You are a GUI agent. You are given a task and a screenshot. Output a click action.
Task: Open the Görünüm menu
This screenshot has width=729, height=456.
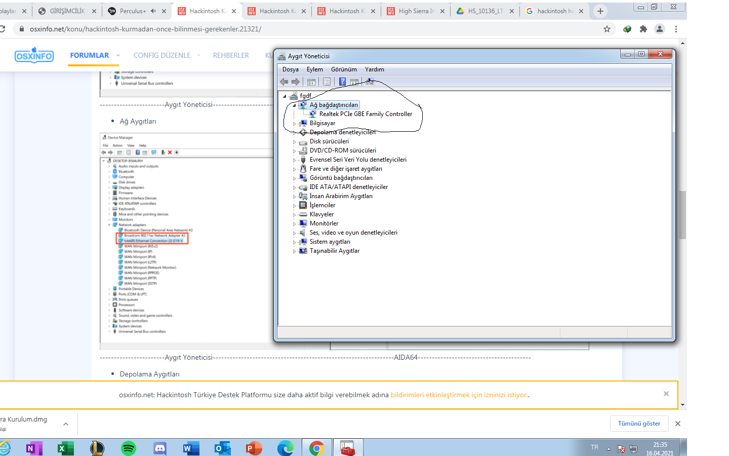(344, 69)
